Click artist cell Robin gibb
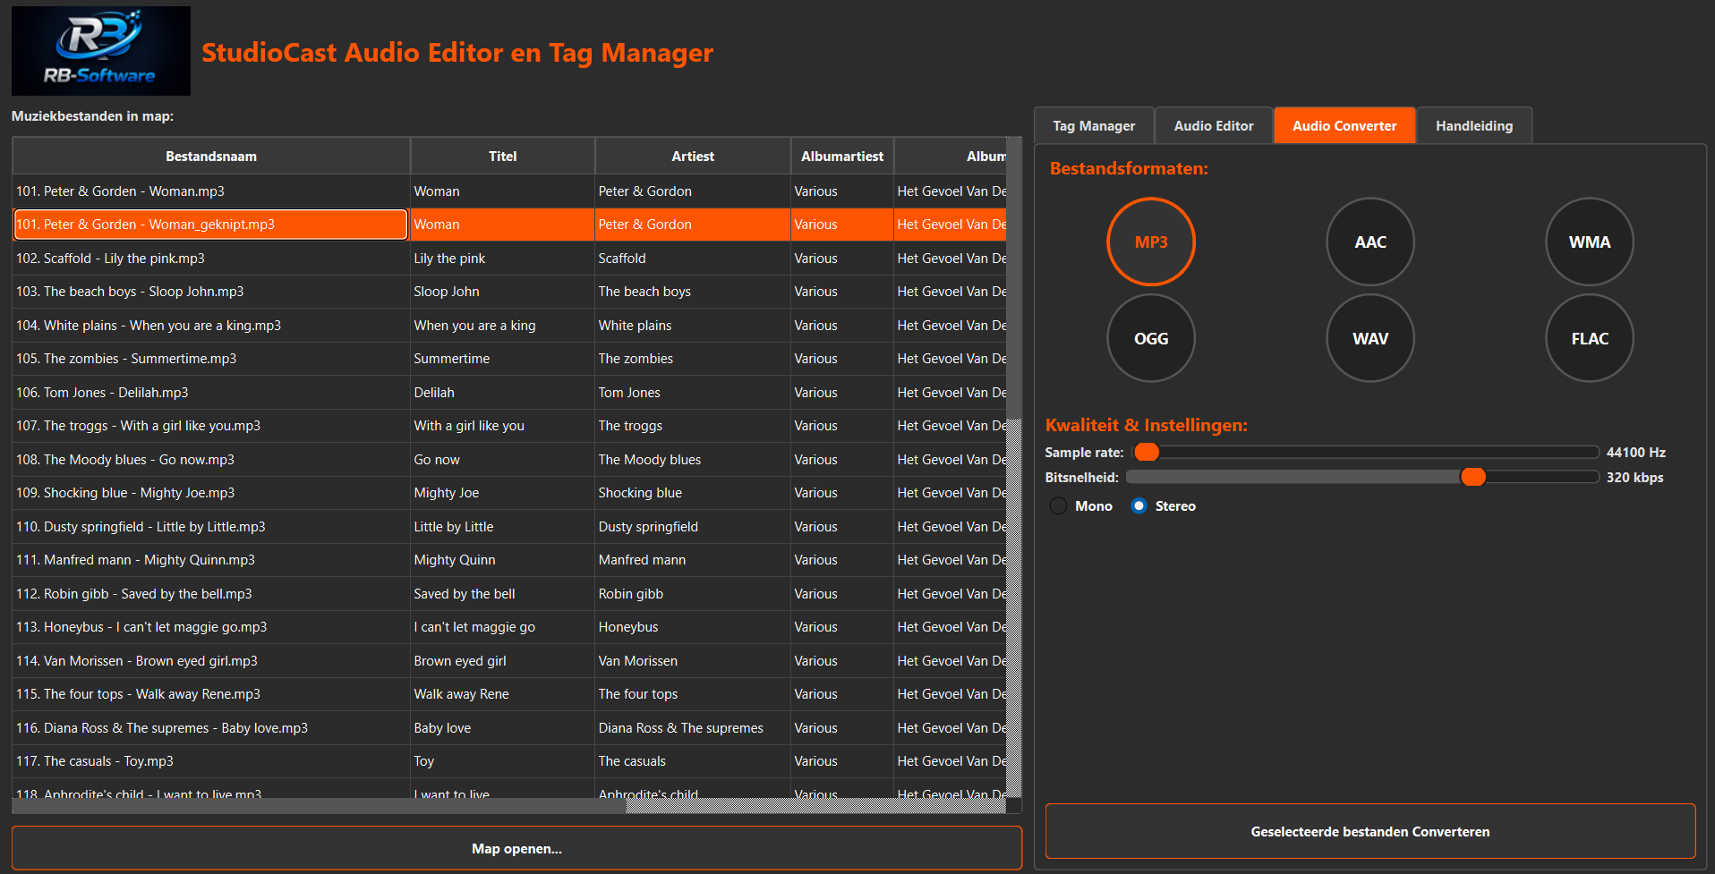Image resolution: width=1715 pixels, height=874 pixels. [x=693, y=593]
